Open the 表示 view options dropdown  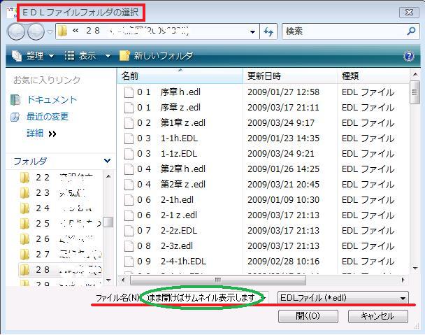point(87,56)
